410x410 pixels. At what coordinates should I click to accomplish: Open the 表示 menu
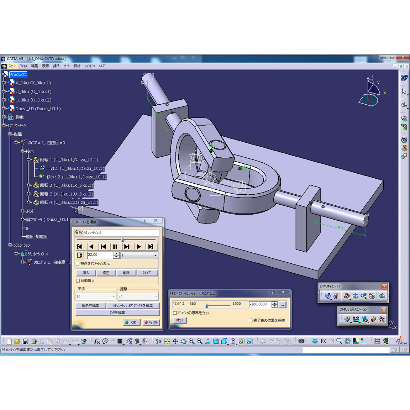click(x=46, y=66)
